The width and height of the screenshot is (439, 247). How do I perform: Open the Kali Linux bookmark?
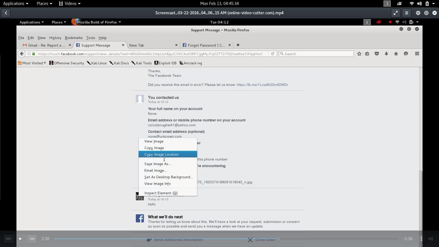click(x=97, y=63)
